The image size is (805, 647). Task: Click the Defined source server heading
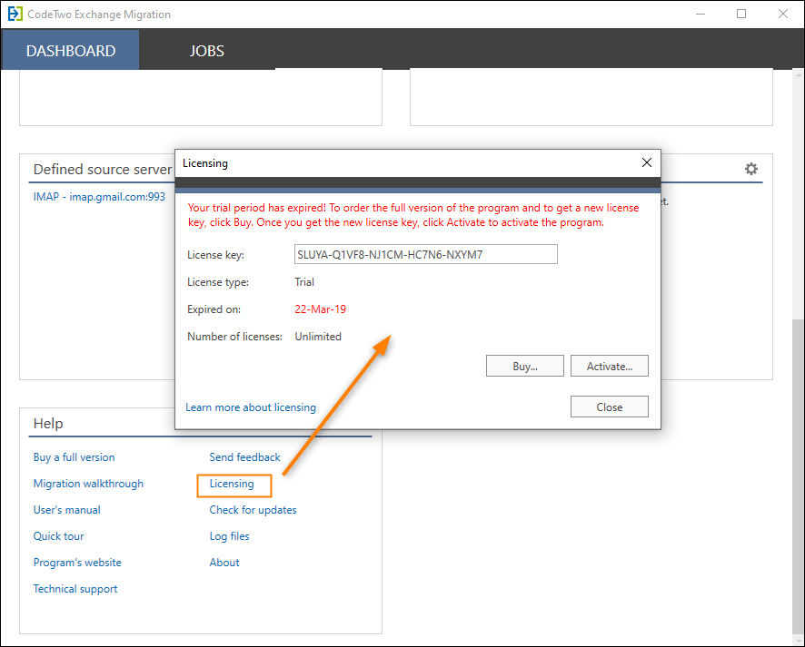pyautogui.click(x=102, y=169)
